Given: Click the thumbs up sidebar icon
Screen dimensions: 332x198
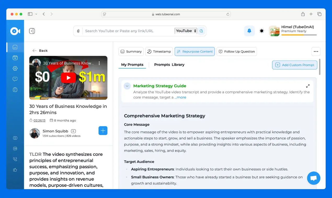Looking at the screenshot, I should point(15,170).
